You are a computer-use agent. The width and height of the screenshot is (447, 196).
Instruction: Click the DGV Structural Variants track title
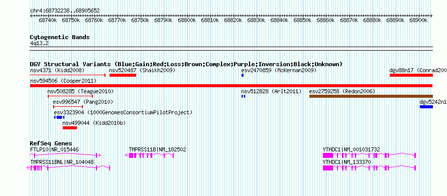(186, 64)
